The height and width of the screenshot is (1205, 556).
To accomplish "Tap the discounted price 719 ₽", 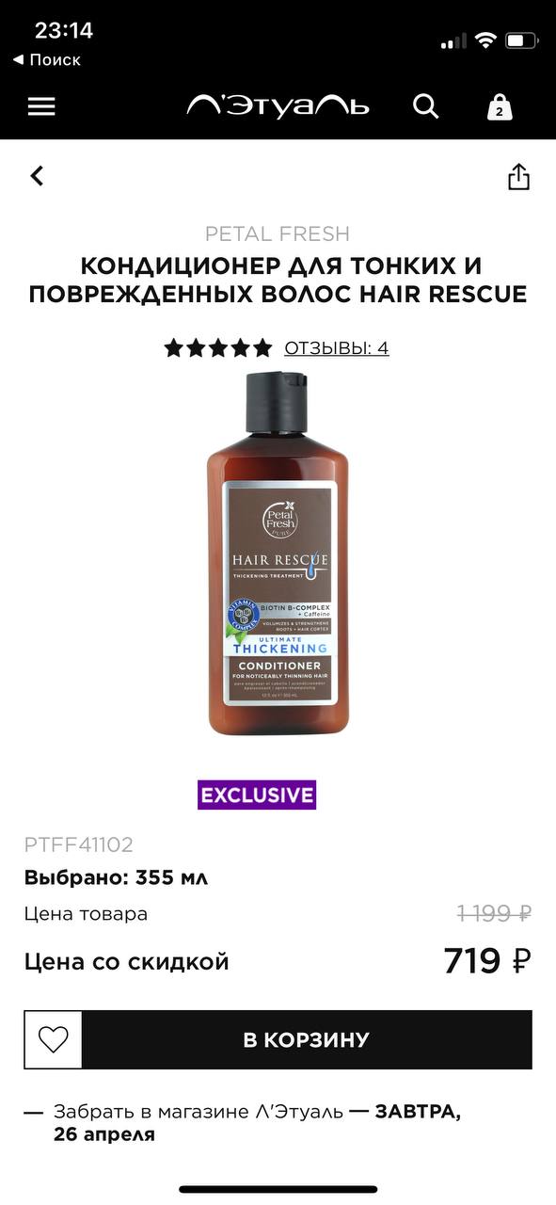I will 487,961.
